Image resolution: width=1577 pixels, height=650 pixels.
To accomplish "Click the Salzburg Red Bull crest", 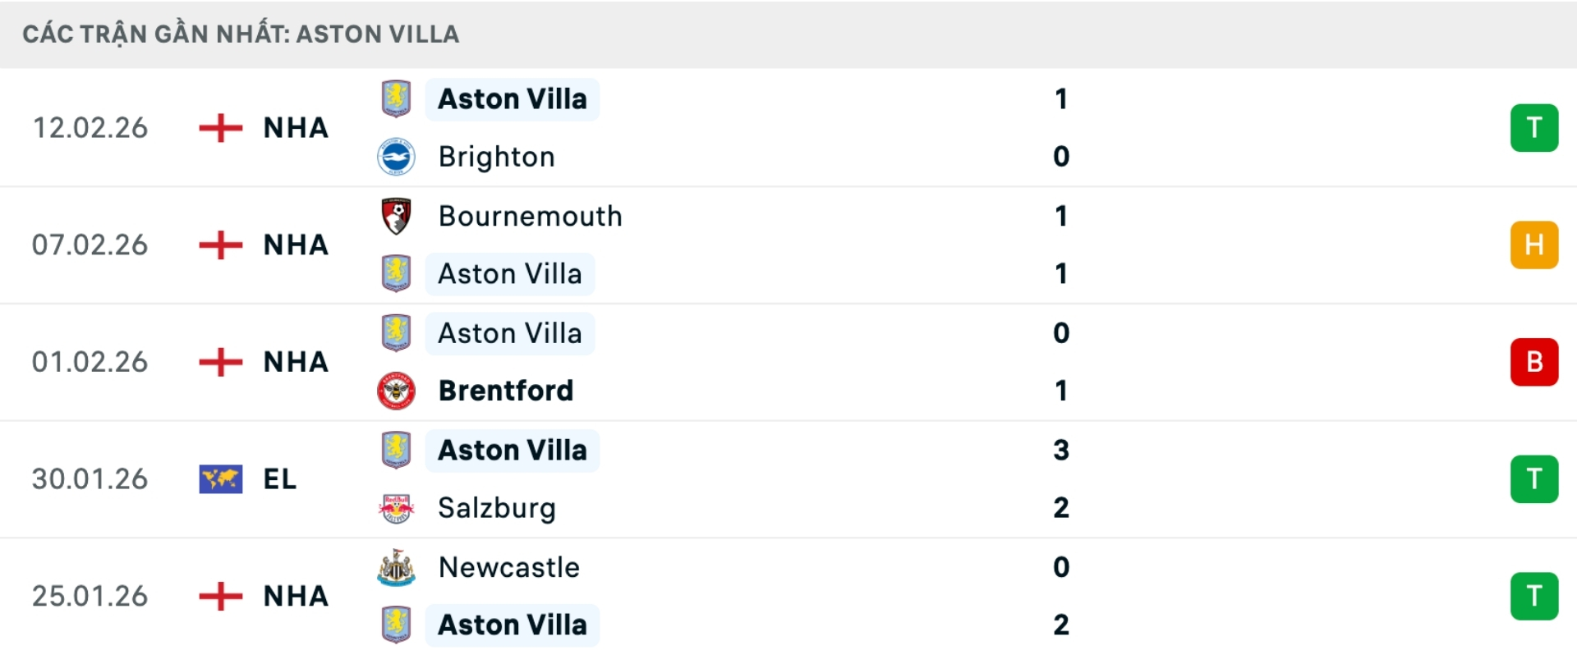I will pos(397,508).
